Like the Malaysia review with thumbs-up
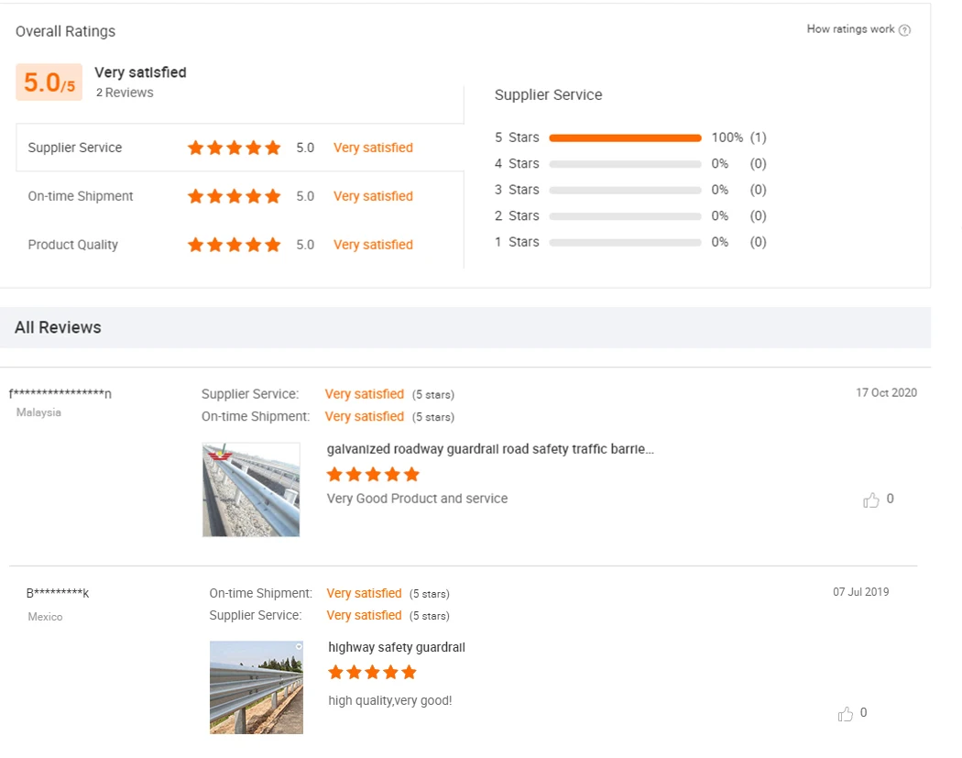The width and height of the screenshot is (962, 758). (x=871, y=500)
